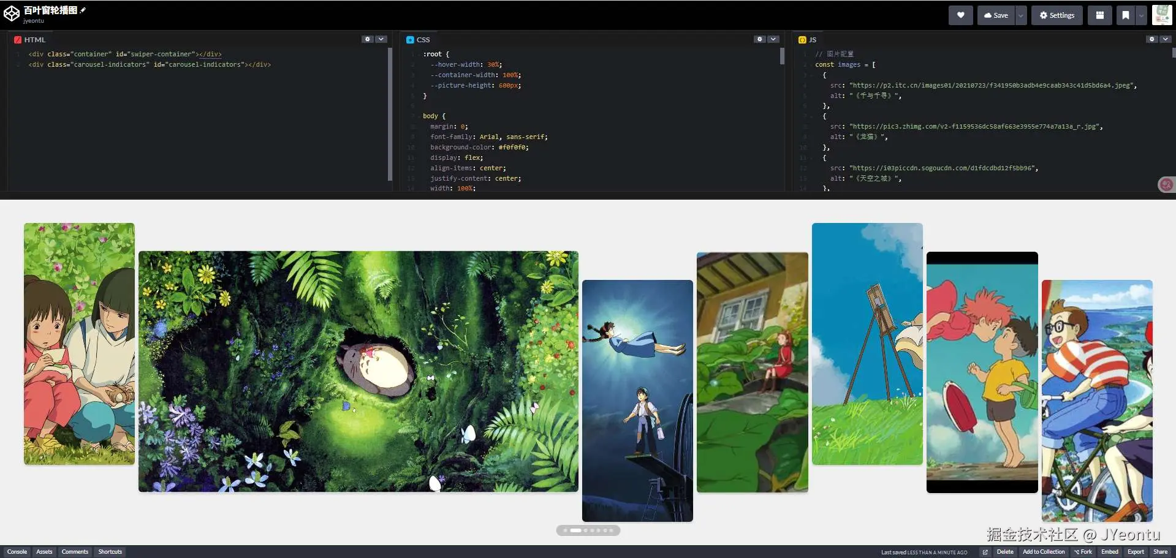Expand the bicycle boy with glasses slide
The image size is (1176, 558).
click(x=1097, y=401)
